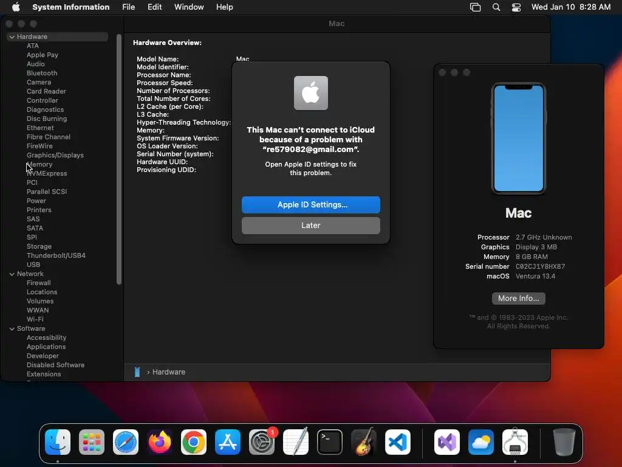Collapse the Hardware section in sidebar
Viewport: 622px width, 467px height.
(x=12, y=36)
